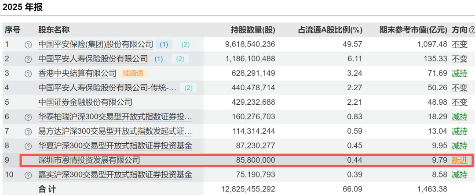Select holdings value 628,291,149
Screen dimensions: 475x195
tap(254, 73)
